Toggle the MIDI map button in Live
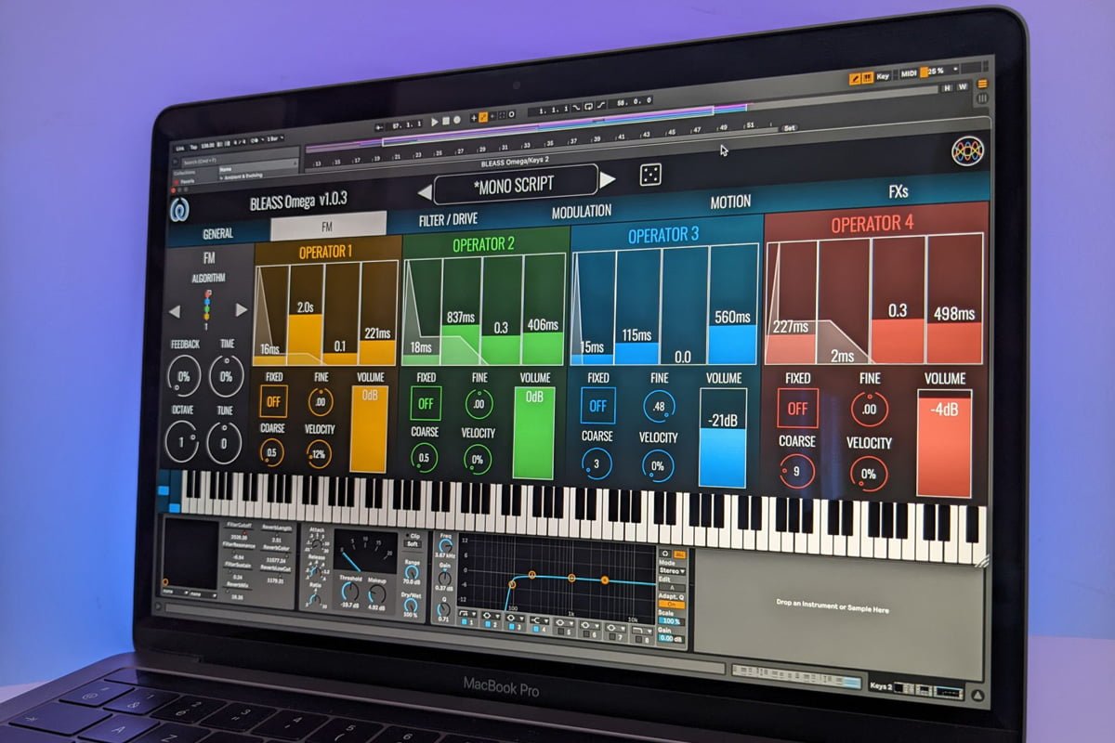Screen dimensions: 1115x743 911,74
